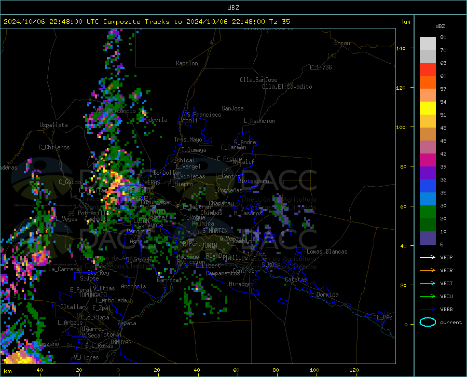Select the yellow 51-54 dBZ swatch
The height and width of the screenshot is (377, 467).
click(x=428, y=108)
